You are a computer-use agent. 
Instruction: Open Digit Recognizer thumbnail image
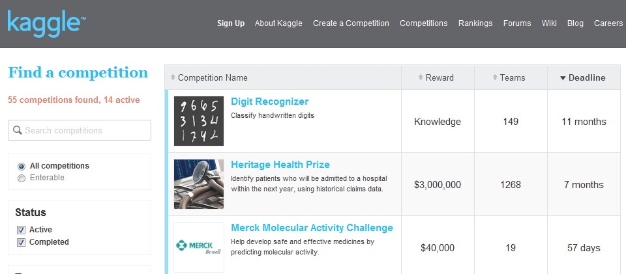tap(199, 121)
